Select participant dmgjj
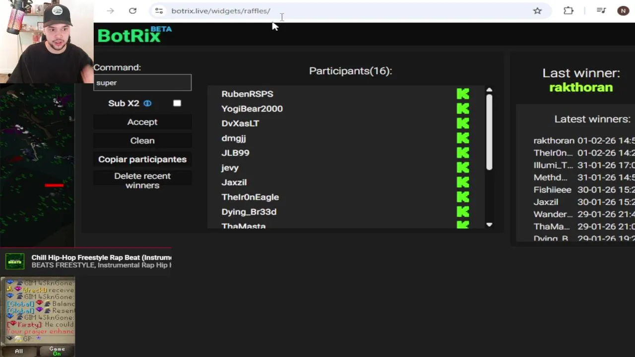635x357 pixels. coord(234,138)
